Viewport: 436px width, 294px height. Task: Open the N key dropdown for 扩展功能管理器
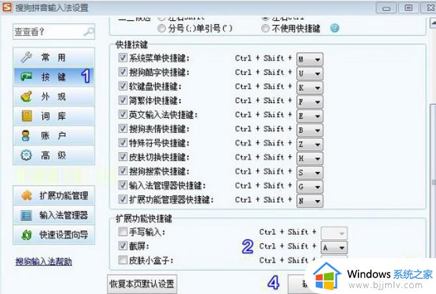310,201
